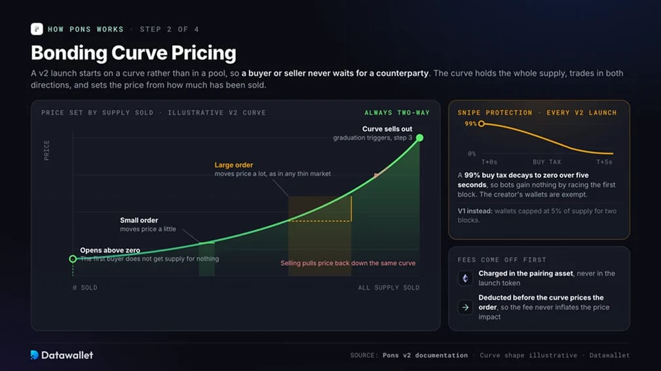Click the orange buy tax decay curve

[548, 140]
